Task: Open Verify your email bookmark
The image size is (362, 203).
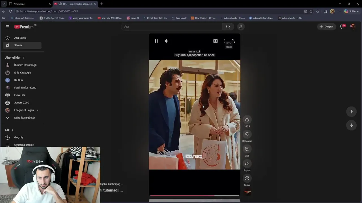Action: click(x=81, y=18)
